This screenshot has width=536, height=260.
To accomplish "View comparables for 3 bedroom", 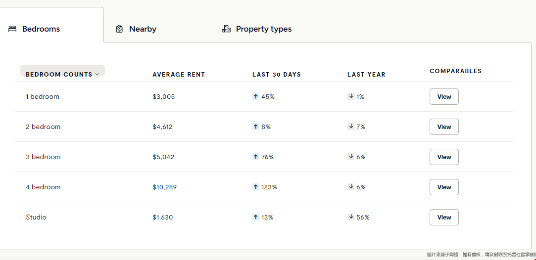I will tap(444, 157).
